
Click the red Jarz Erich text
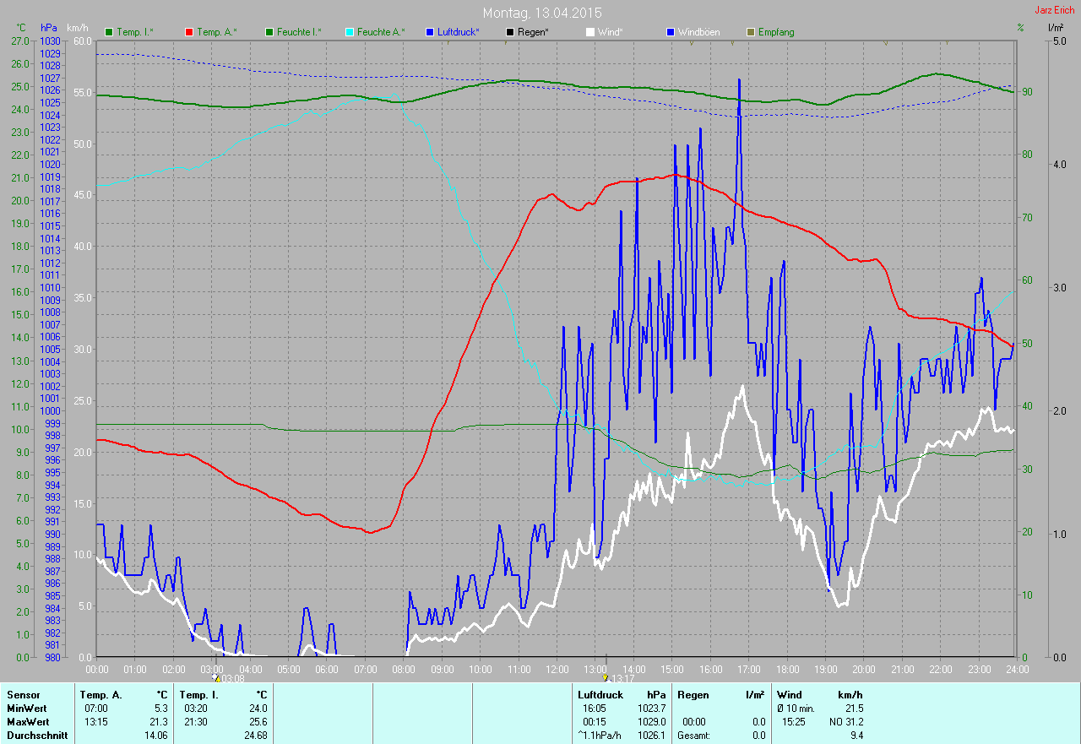[1054, 10]
